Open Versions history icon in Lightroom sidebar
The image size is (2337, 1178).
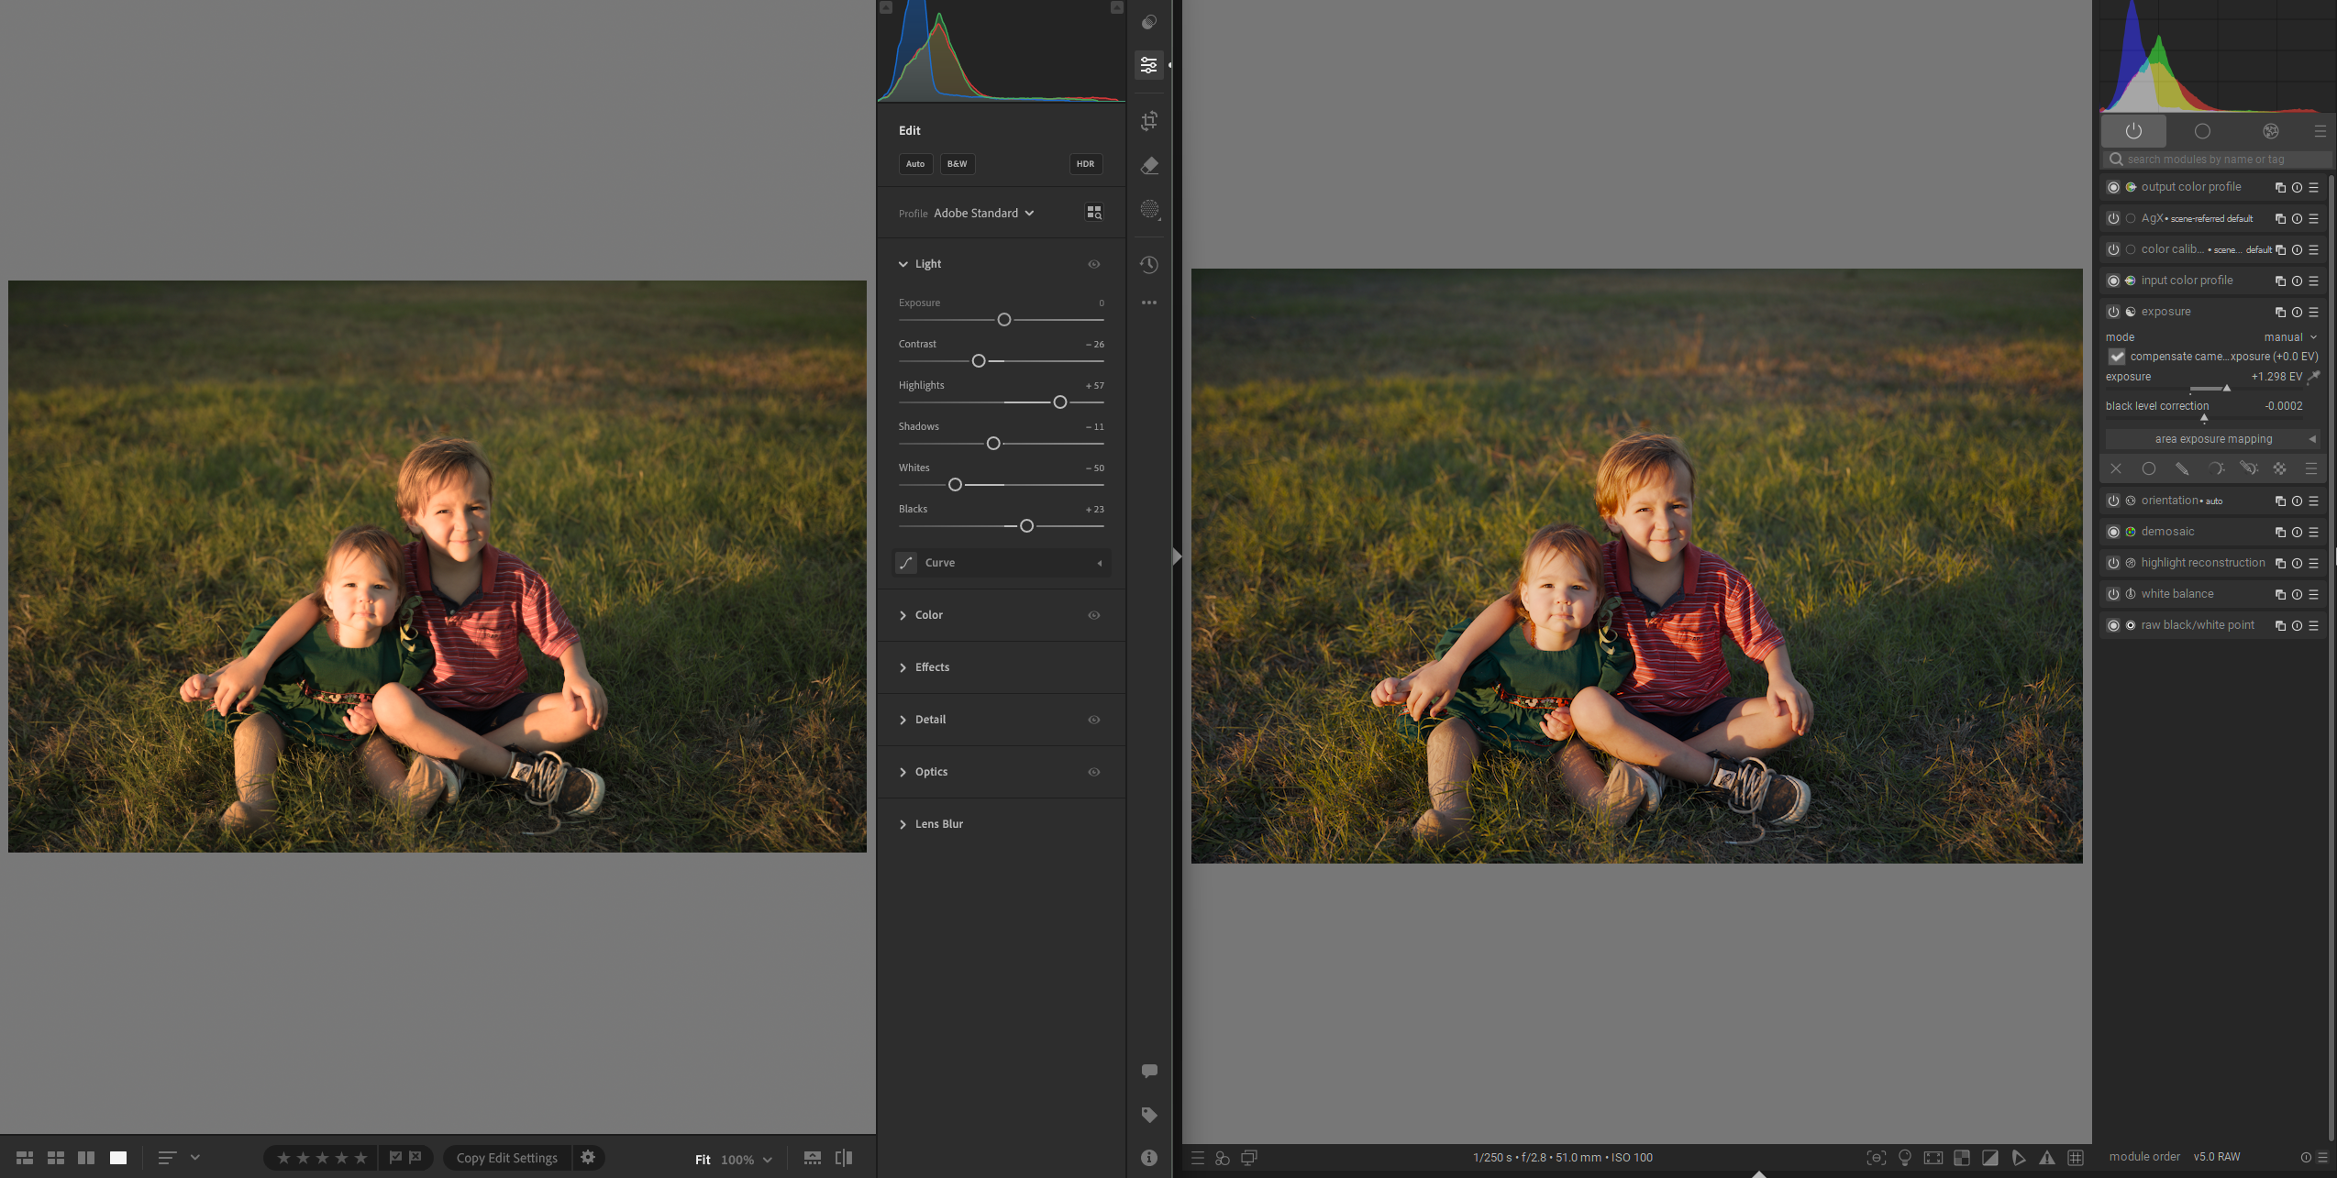[1149, 265]
